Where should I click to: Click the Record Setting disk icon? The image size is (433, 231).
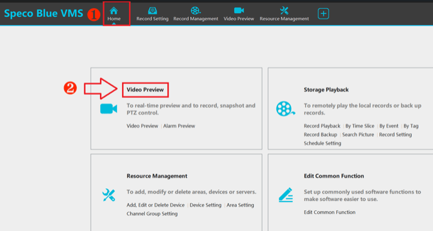[152, 11]
